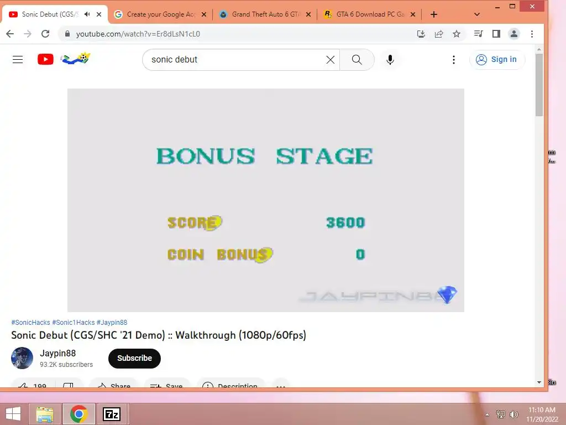Open the Chrome profile avatar icon

[513, 34]
